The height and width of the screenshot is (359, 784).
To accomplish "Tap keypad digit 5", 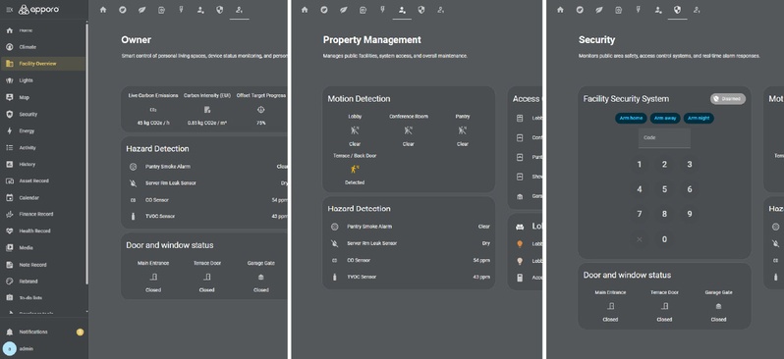I will pos(664,189).
